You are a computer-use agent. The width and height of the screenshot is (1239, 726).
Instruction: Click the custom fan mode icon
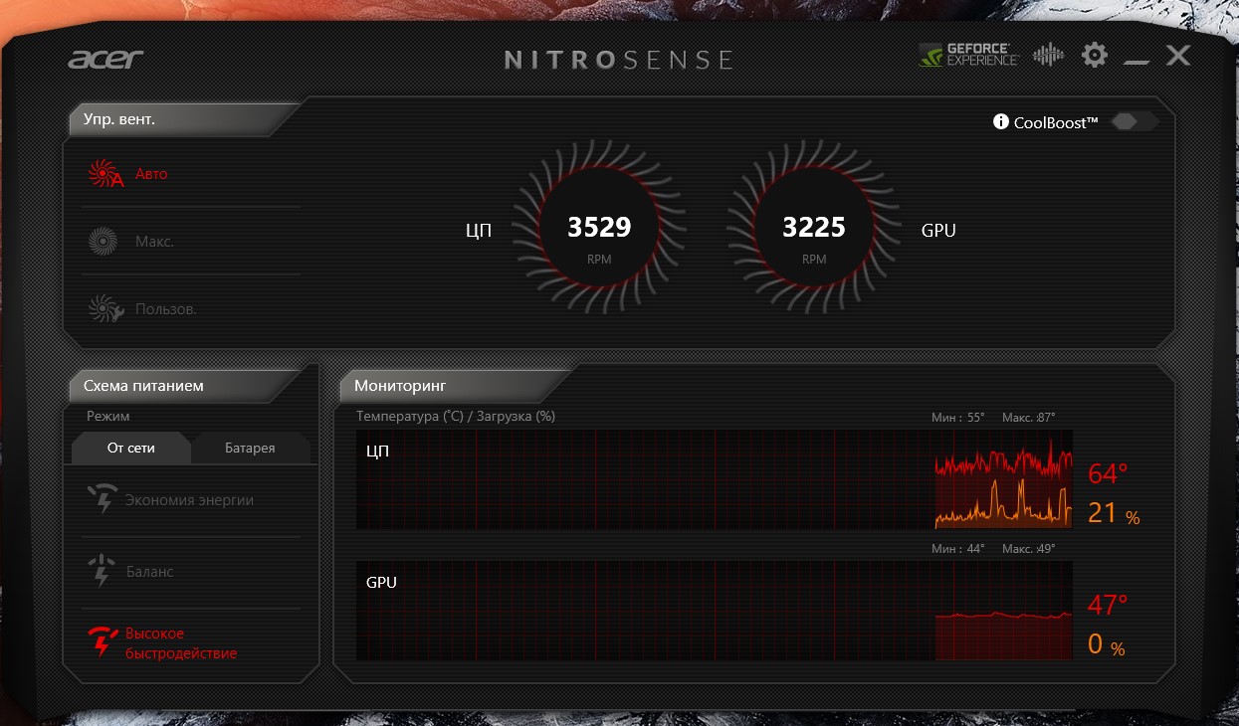click(104, 309)
